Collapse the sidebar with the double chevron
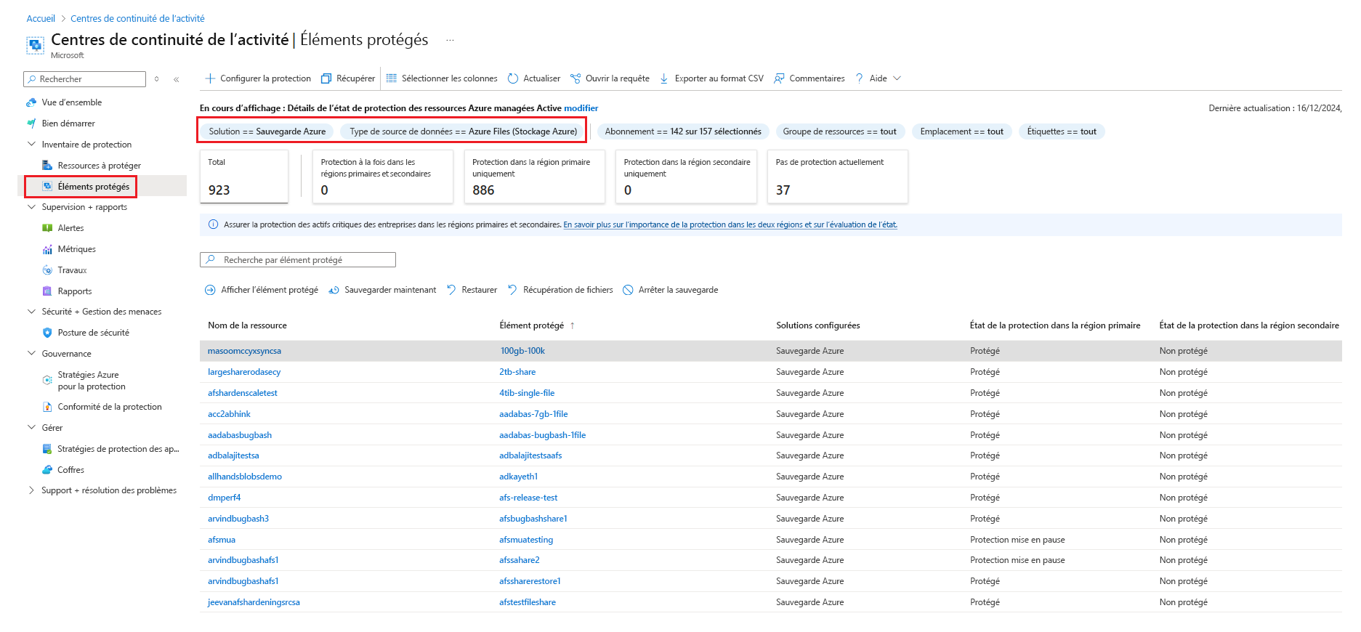Viewport: 1361px width, 632px height. [177, 79]
